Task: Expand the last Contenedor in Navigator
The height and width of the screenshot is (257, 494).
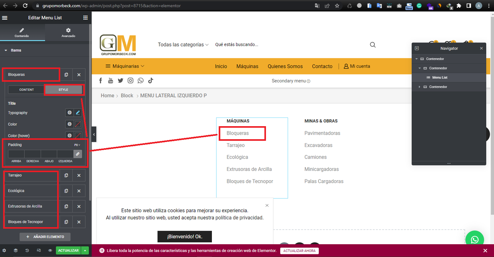Action: point(420,87)
